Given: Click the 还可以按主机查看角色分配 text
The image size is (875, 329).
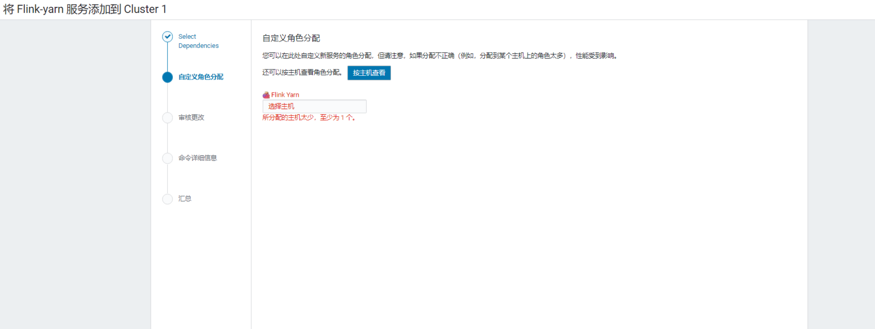Looking at the screenshot, I should pyautogui.click(x=302, y=73).
